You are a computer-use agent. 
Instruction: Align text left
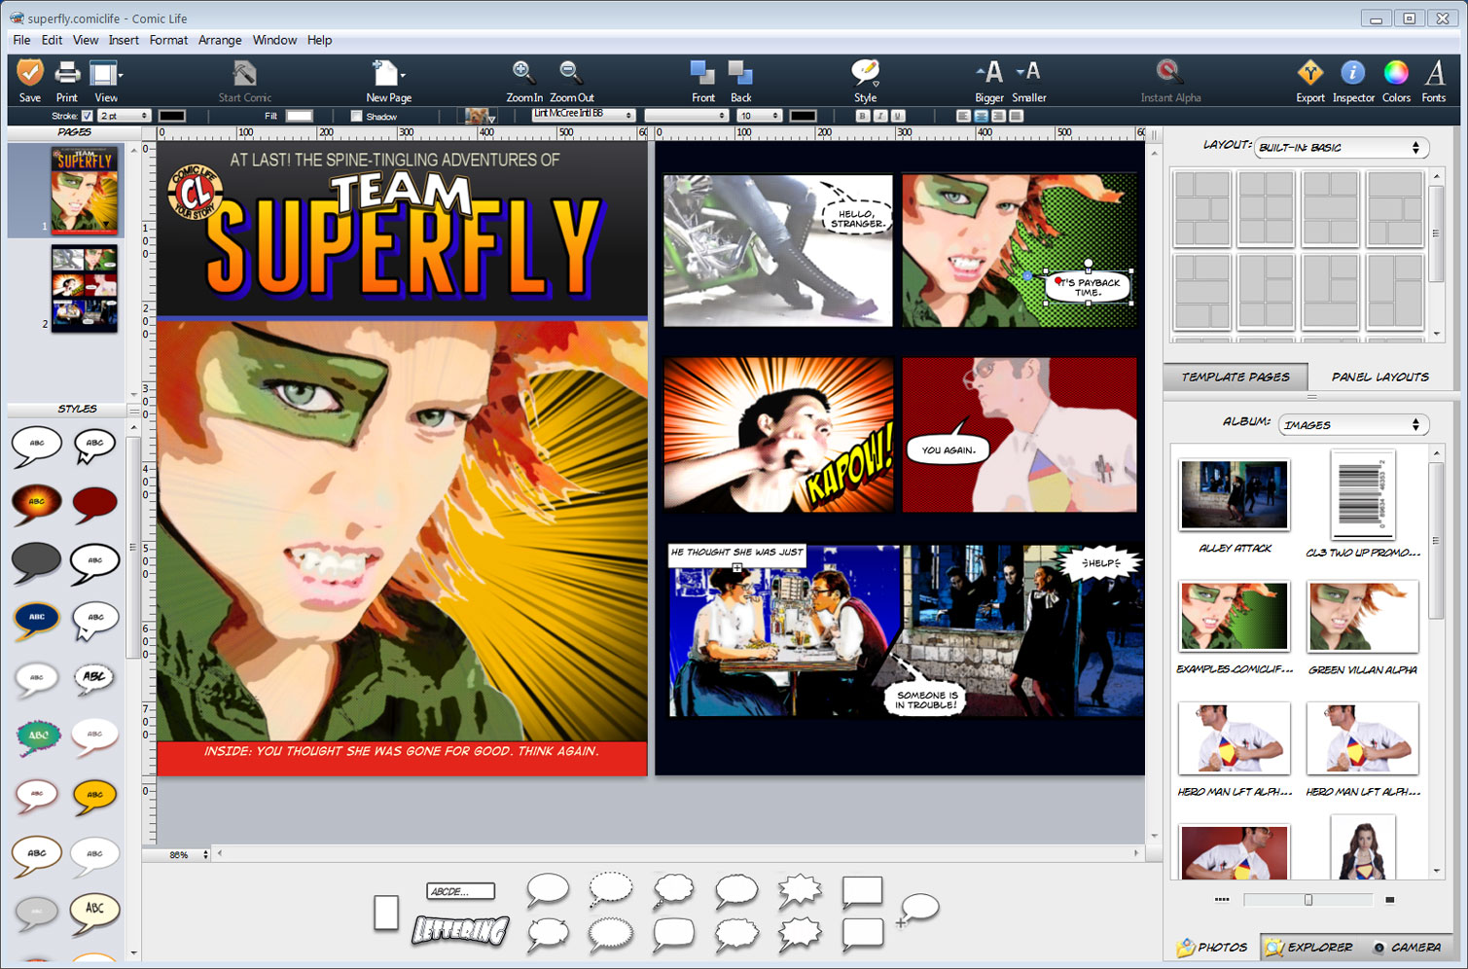tap(963, 116)
